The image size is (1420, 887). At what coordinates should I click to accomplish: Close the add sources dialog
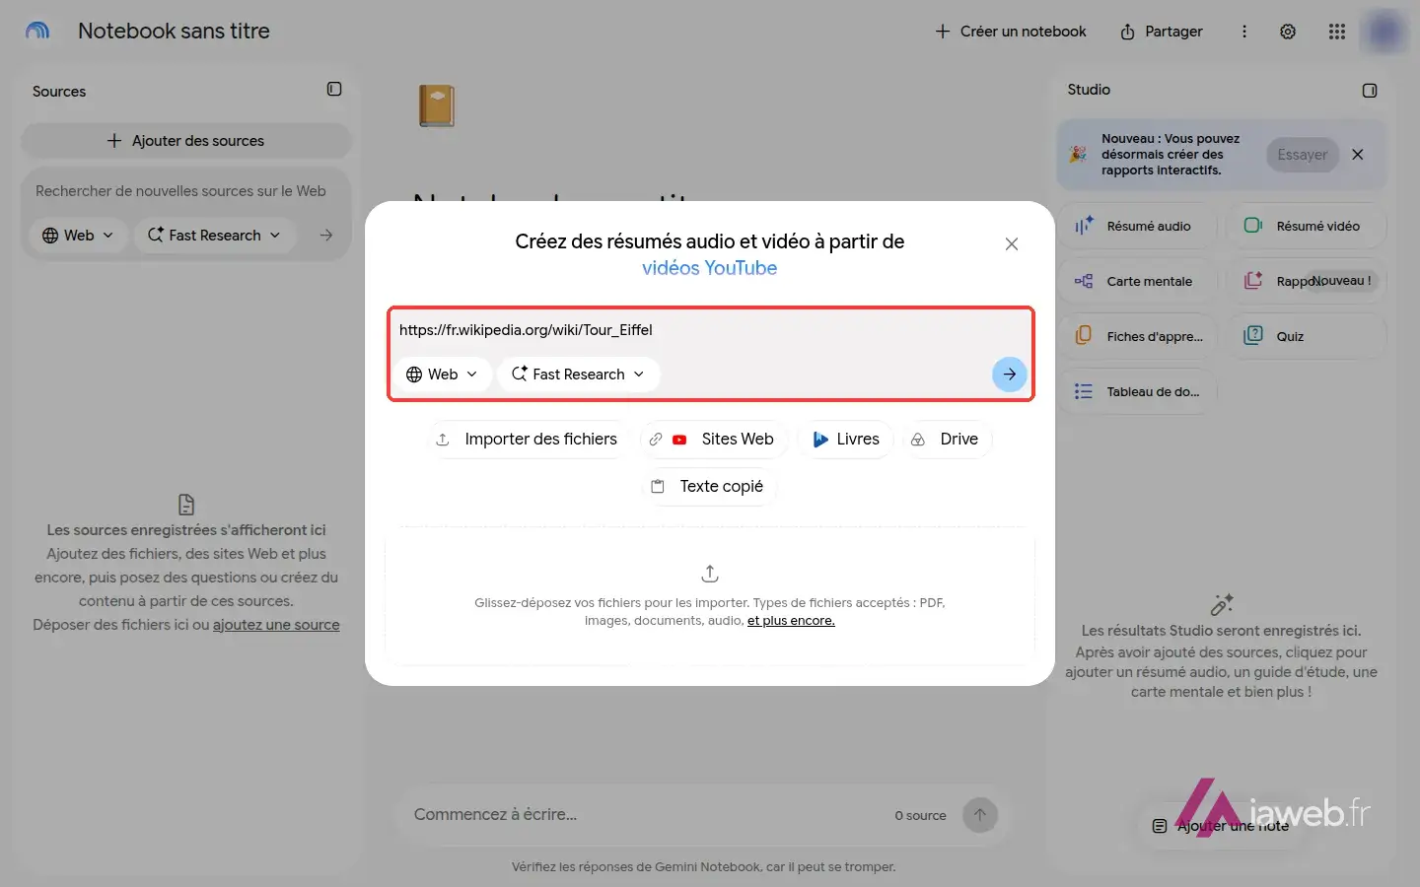[1012, 244]
